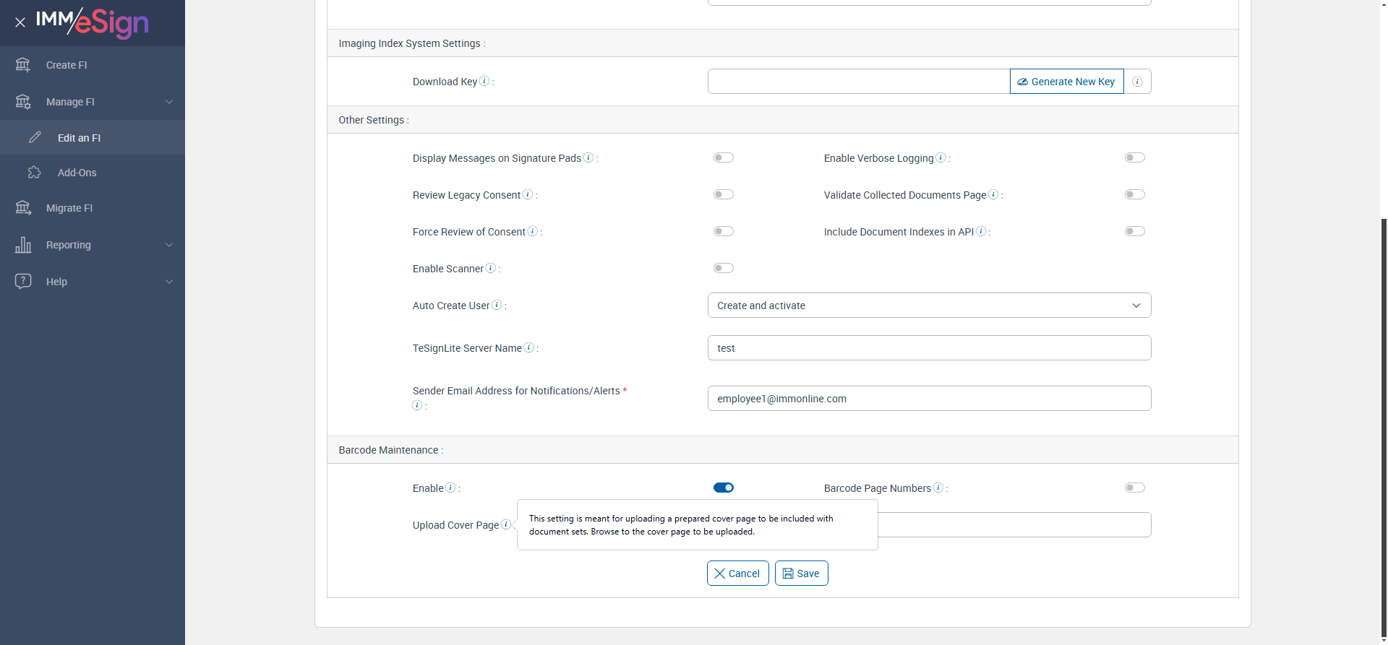The height and width of the screenshot is (645, 1388).
Task: Disable the Barcode Maintenance Enable switch
Action: pos(723,488)
